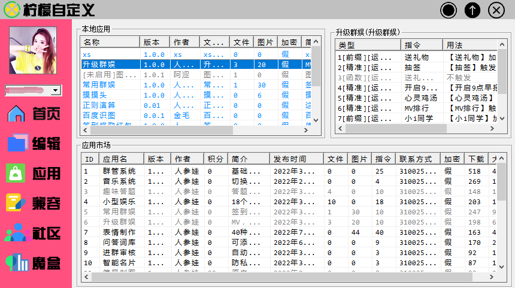Close the window with the X button

click(496, 10)
